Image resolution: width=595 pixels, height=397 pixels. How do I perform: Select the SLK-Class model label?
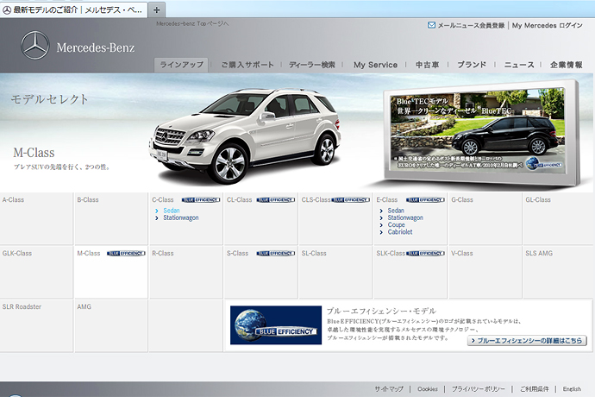click(x=391, y=254)
